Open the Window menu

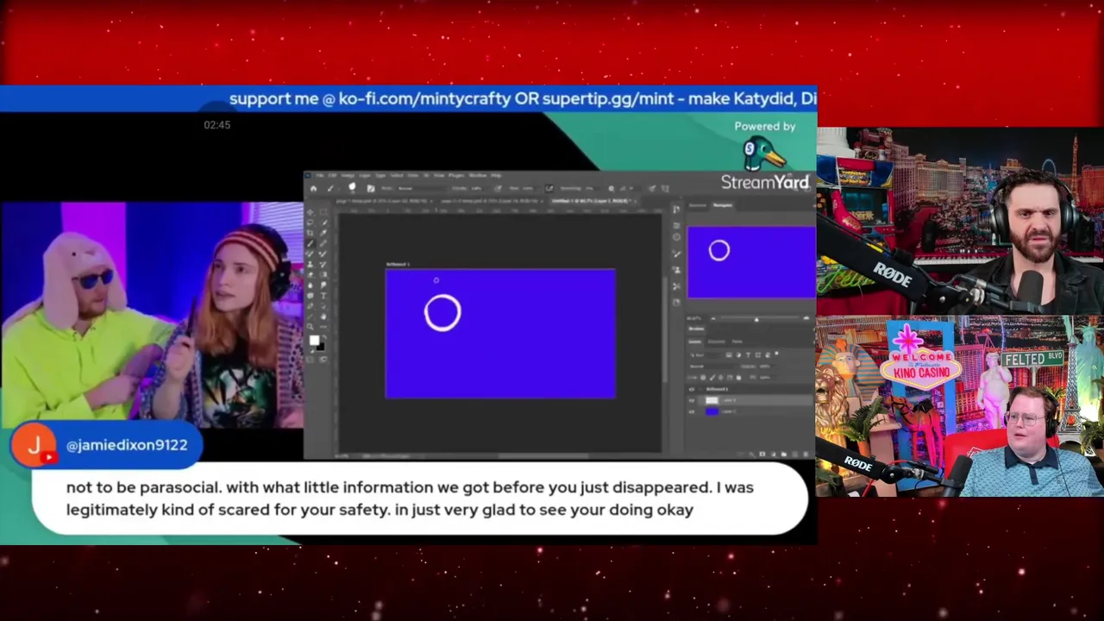click(x=477, y=175)
